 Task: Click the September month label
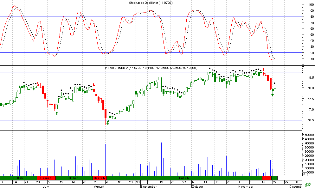tap(149, 186)
